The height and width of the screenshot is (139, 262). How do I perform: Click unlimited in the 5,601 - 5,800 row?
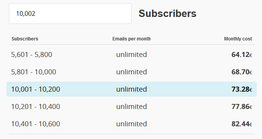[x=131, y=55]
